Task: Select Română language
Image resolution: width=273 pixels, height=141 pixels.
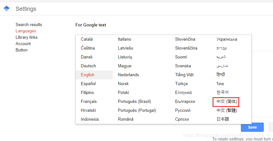Action: (x=126, y=119)
